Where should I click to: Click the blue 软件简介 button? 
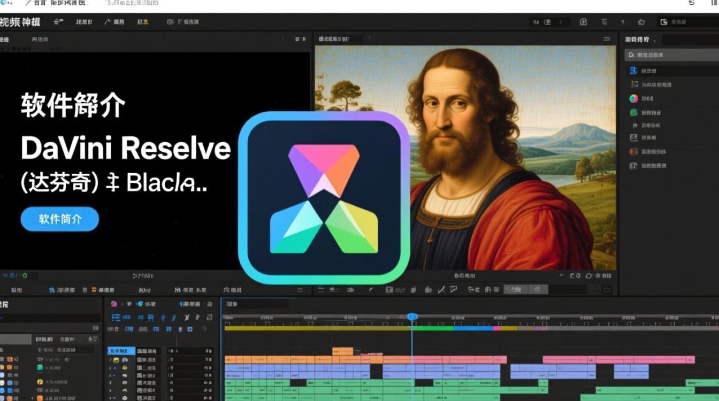click(59, 219)
